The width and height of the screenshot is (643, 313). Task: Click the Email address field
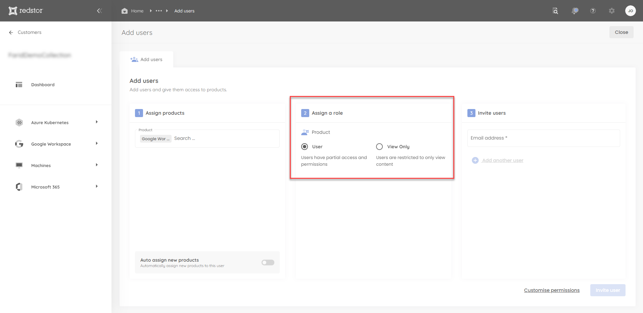click(x=544, y=138)
